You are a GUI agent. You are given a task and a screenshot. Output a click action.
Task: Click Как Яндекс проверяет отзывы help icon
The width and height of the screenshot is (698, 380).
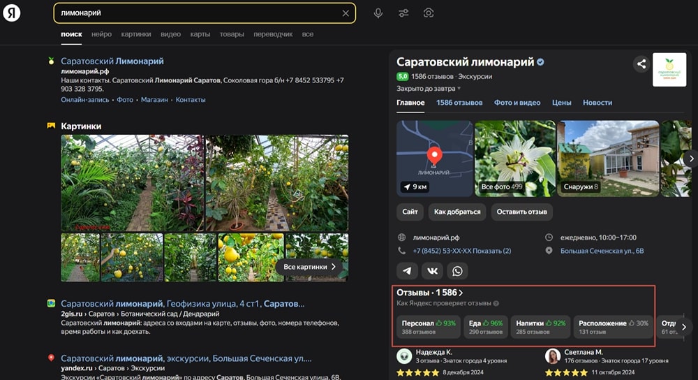pos(496,303)
